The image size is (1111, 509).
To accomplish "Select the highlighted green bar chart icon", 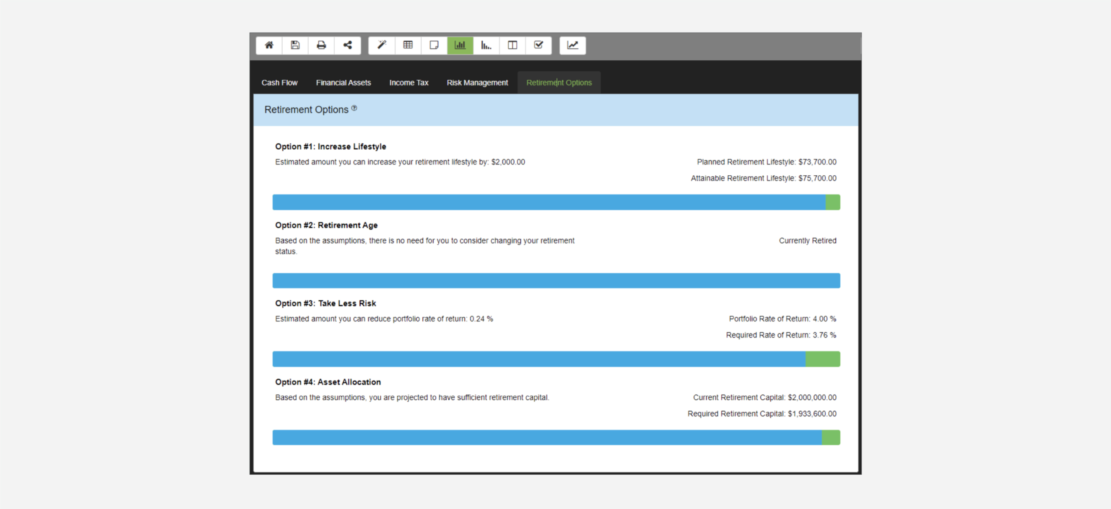I will pyautogui.click(x=460, y=45).
